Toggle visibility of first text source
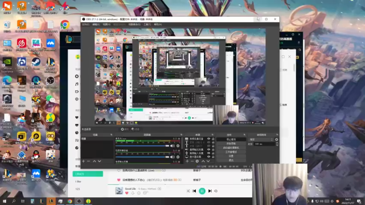This screenshot has width=365, height=205. [209, 142]
